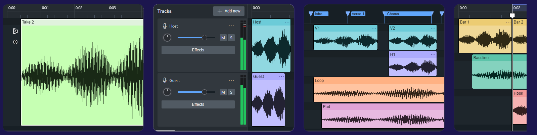Click the Host track pan knob
537x135 pixels.
167,38
